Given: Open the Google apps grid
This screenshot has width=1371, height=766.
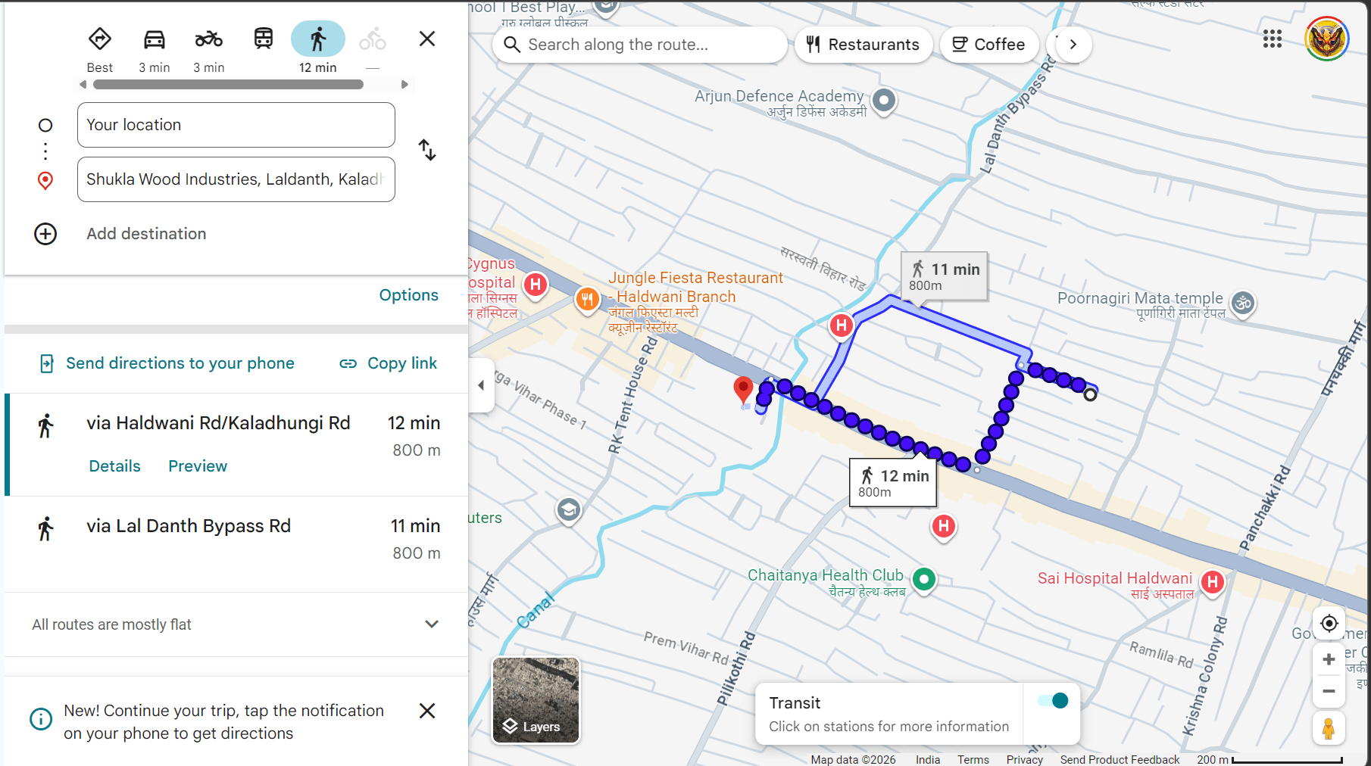Looking at the screenshot, I should tap(1273, 39).
